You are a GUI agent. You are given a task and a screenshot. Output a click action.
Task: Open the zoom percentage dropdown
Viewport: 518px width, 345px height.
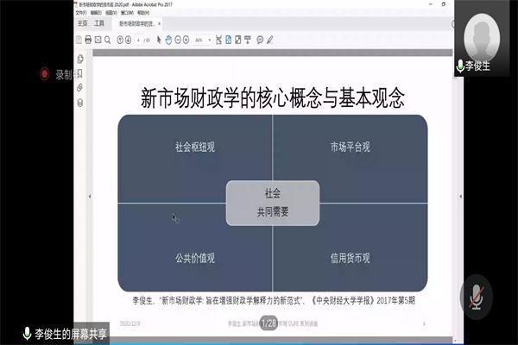[x=204, y=40]
